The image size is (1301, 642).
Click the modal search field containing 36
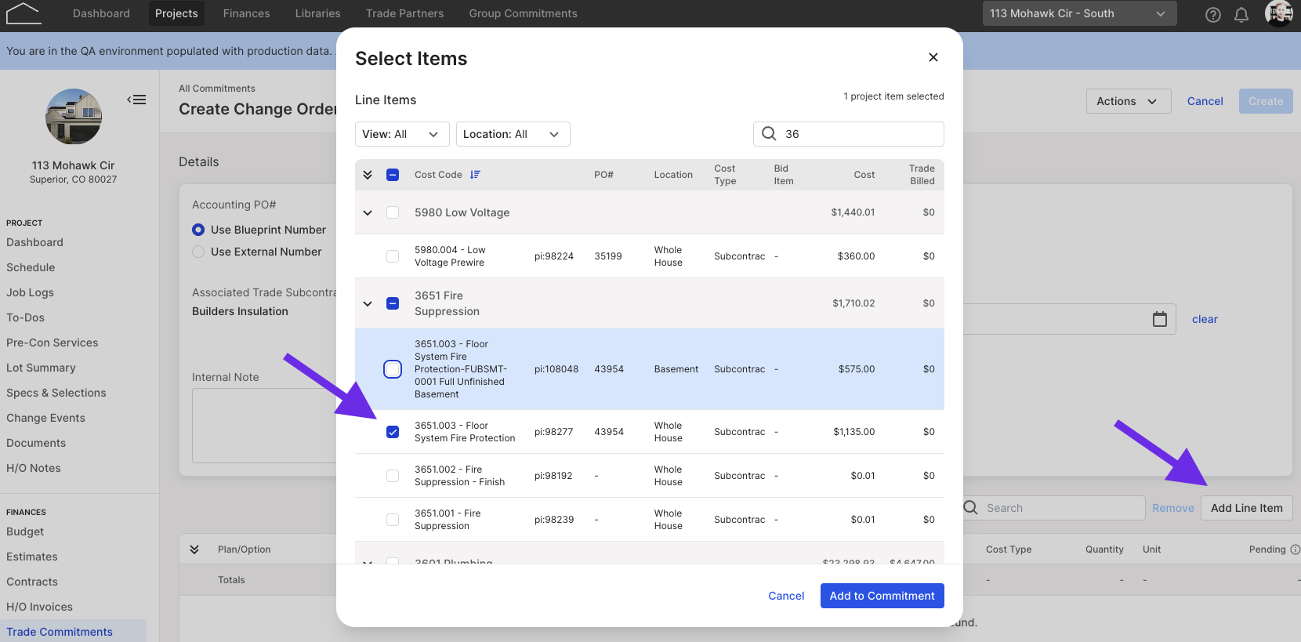coord(849,134)
